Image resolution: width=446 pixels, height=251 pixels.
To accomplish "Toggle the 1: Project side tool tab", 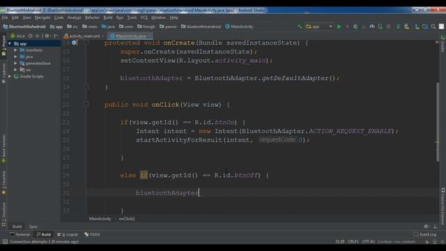I will click(x=3, y=45).
